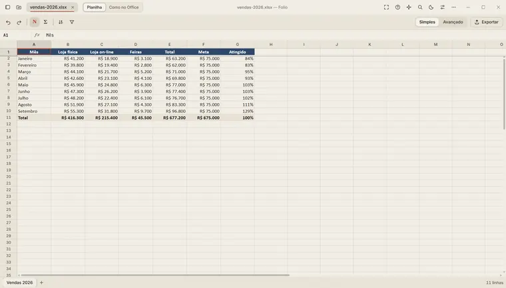Select the vendas-2026.xlsx file tab

(48, 7)
